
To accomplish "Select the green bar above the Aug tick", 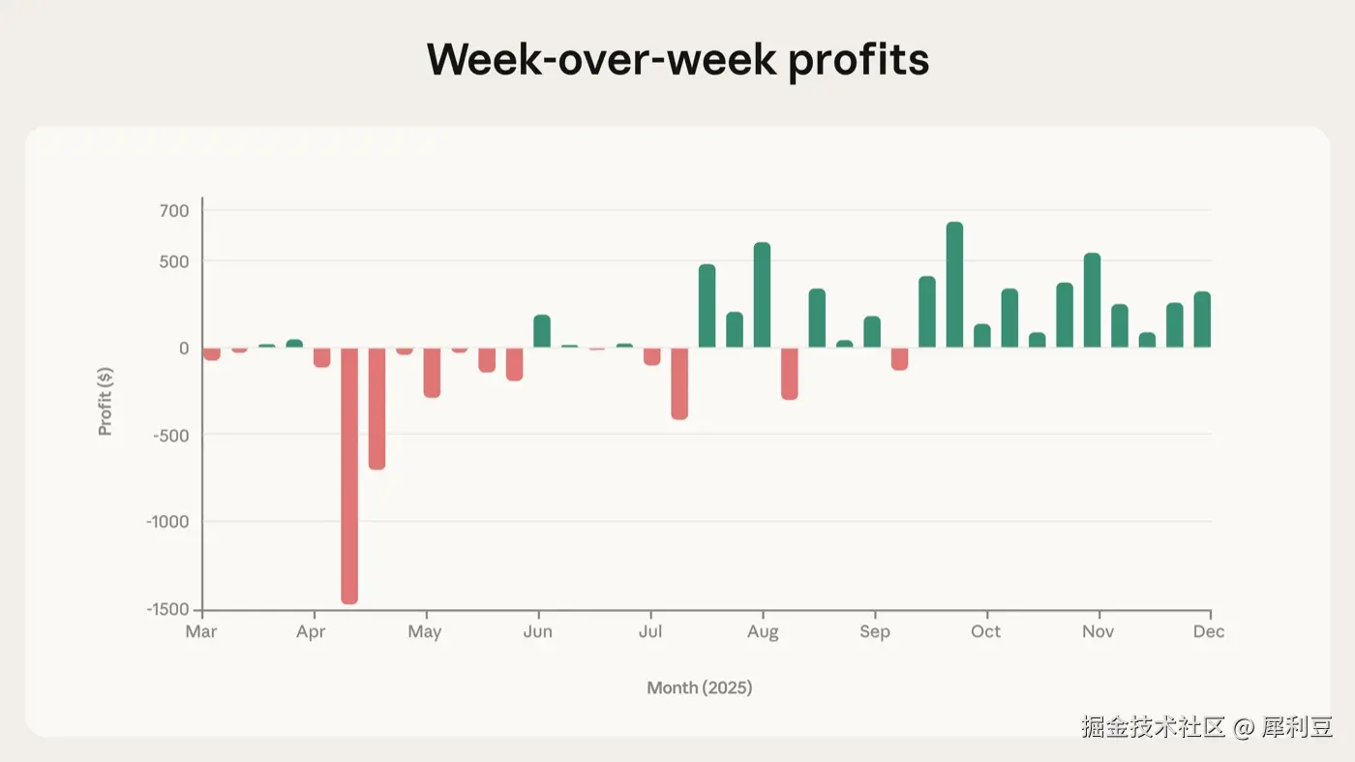I will click(x=762, y=295).
